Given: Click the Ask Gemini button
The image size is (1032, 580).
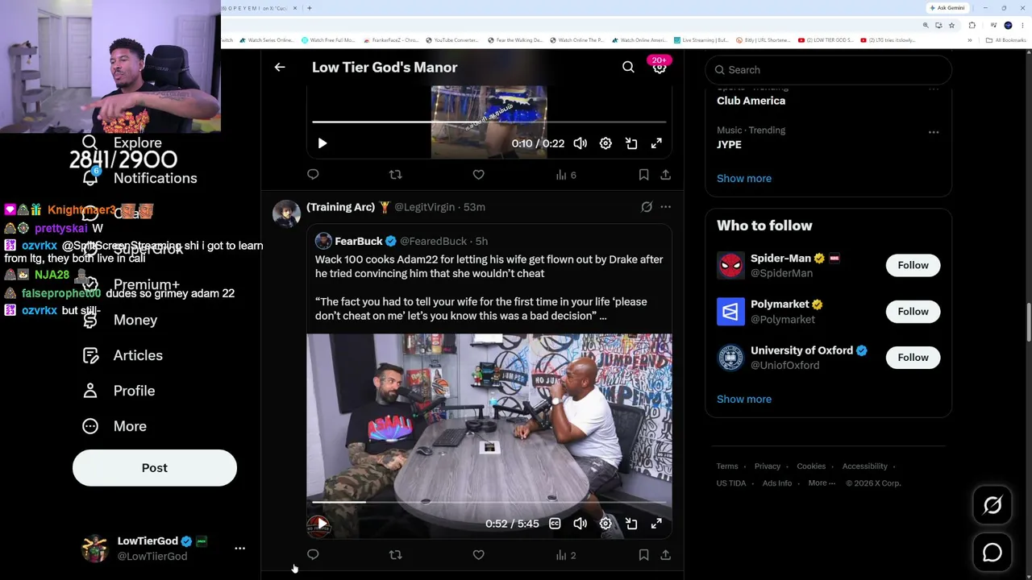Looking at the screenshot, I should (x=947, y=8).
